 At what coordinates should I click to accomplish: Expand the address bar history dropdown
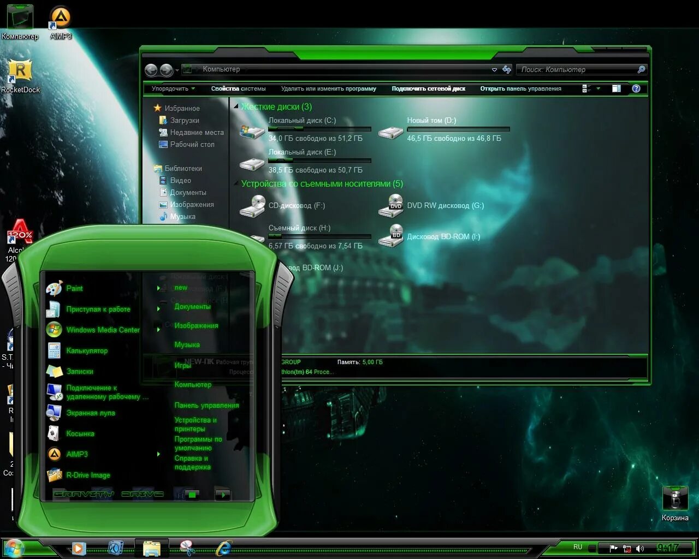[494, 70]
